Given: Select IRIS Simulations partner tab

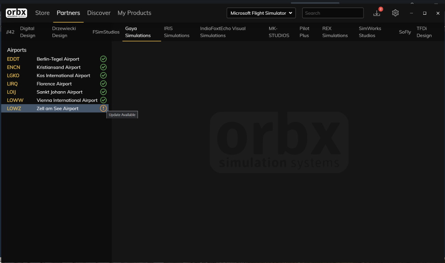Looking at the screenshot, I should click(177, 32).
